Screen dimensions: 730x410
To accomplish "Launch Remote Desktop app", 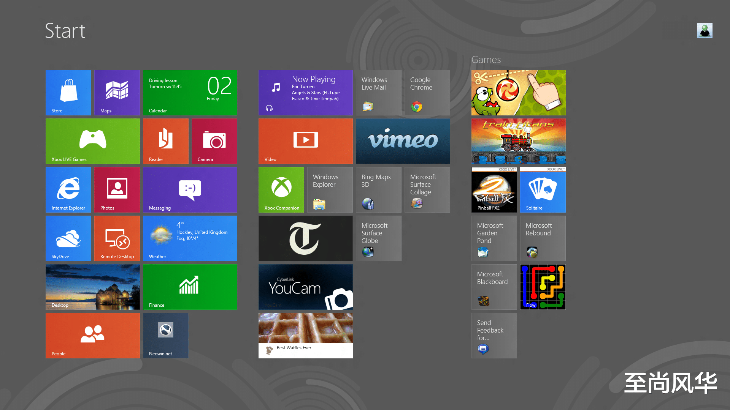I will pos(117,238).
